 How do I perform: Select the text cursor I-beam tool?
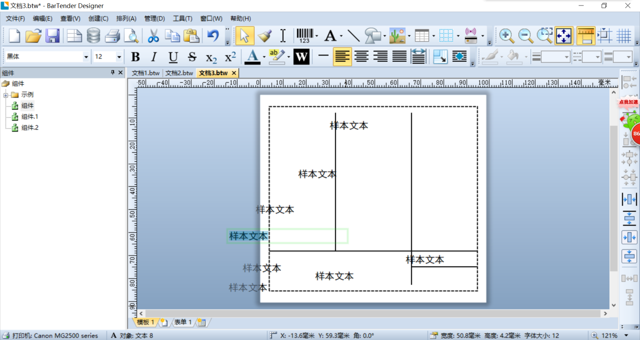coord(283,36)
